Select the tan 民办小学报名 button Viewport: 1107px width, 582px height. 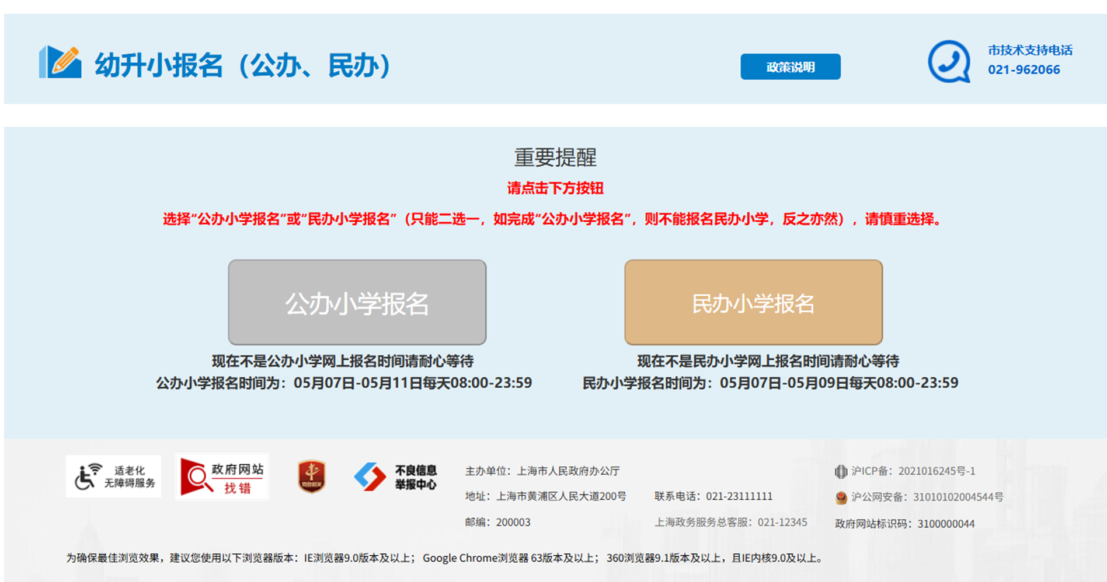(x=753, y=302)
